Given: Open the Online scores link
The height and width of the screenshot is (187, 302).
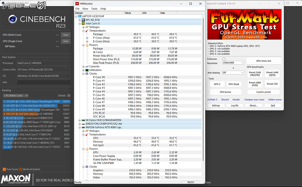Looking at the screenshot, I should coord(275,99).
